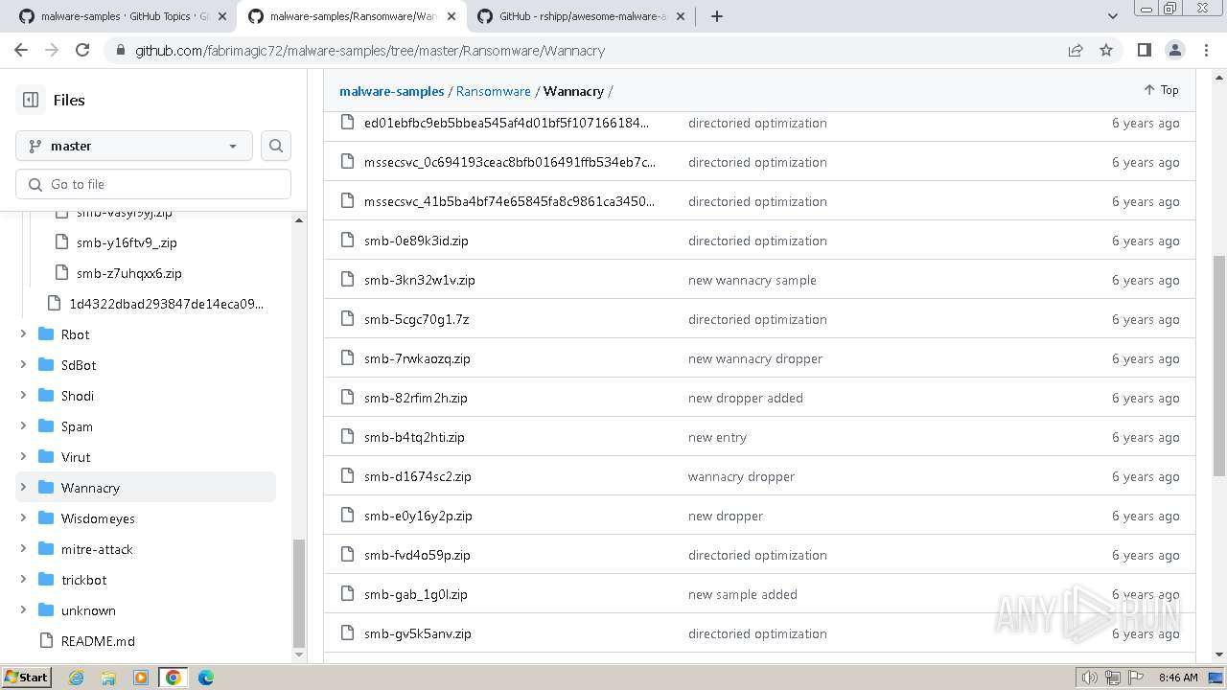Image resolution: width=1227 pixels, height=690 pixels.
Task: Go to malware-samples breadcrumb link
Action: (391, 91)
